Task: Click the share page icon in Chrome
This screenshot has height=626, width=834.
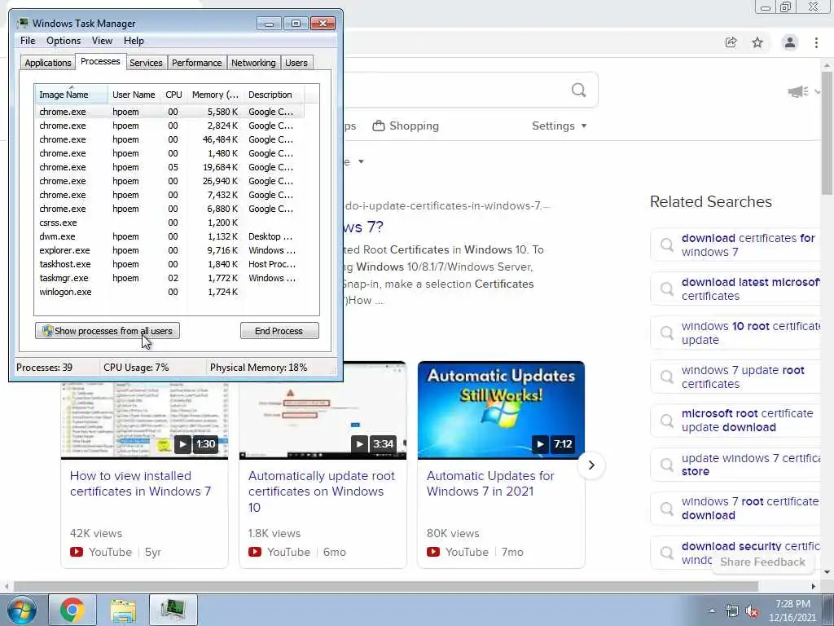Action: click(x=731, y=42)
